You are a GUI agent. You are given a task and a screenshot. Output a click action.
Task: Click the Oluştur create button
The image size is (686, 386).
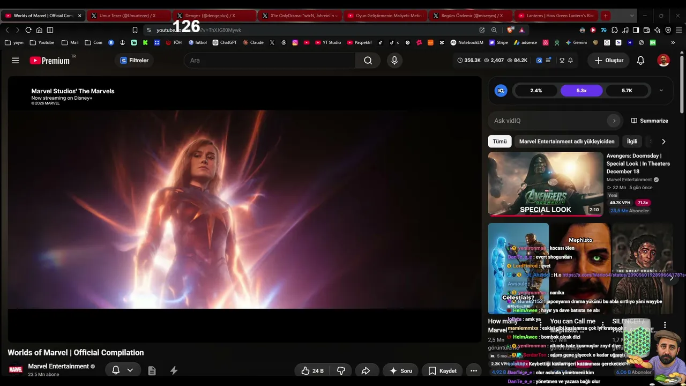(609, 61)
